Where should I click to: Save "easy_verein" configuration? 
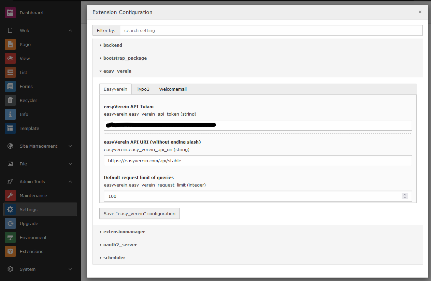pyautogui.click(x=140, y=213)
